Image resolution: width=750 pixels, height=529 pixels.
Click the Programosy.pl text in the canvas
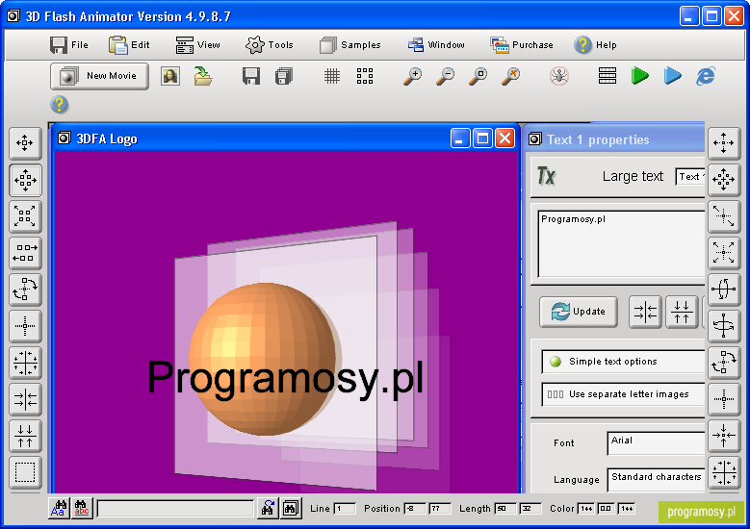point(285,378)
